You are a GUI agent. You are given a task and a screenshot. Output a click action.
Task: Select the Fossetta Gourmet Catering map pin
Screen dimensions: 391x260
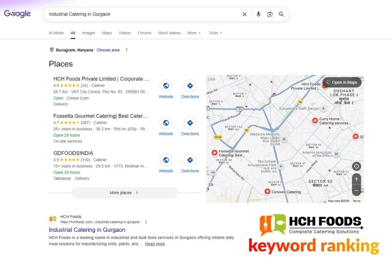click(214, 153)
